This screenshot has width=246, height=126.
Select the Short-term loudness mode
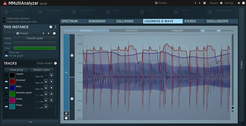click(x=132, y=31)
